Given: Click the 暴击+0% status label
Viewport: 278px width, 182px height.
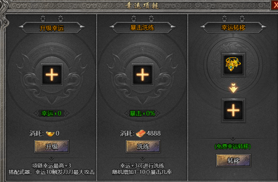Looking at the screenshot, I should [142, 113].
